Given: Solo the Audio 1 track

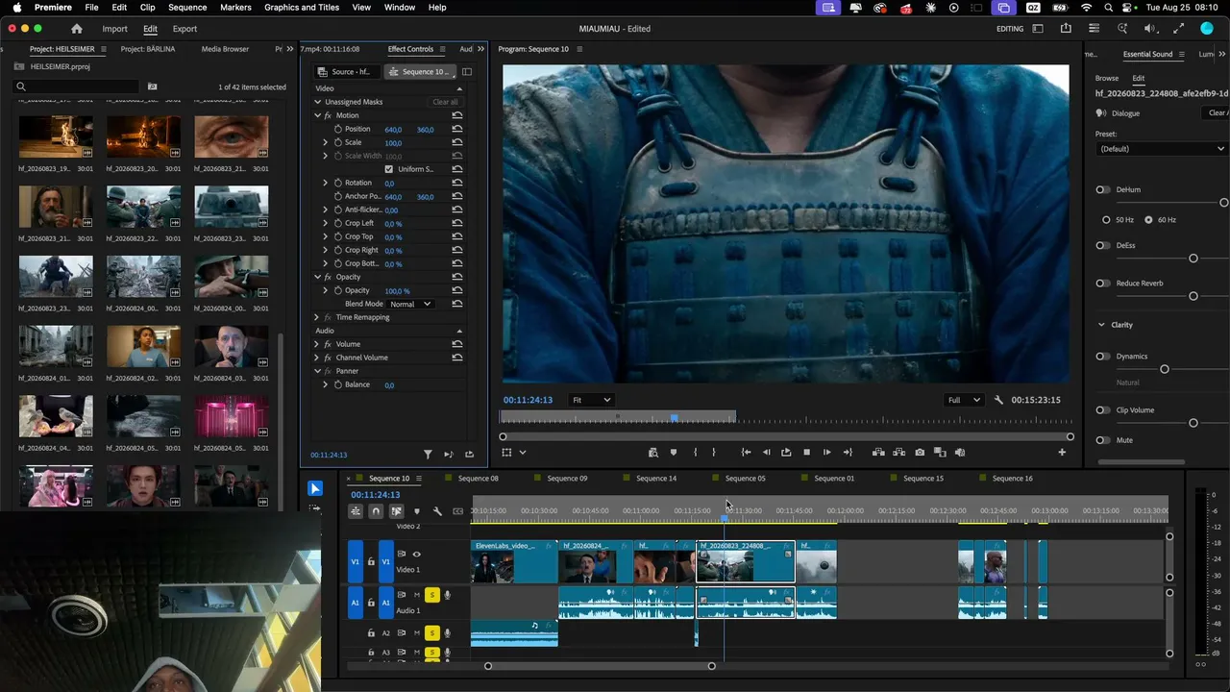Looking at the screenshot, I should click(432, 595).
